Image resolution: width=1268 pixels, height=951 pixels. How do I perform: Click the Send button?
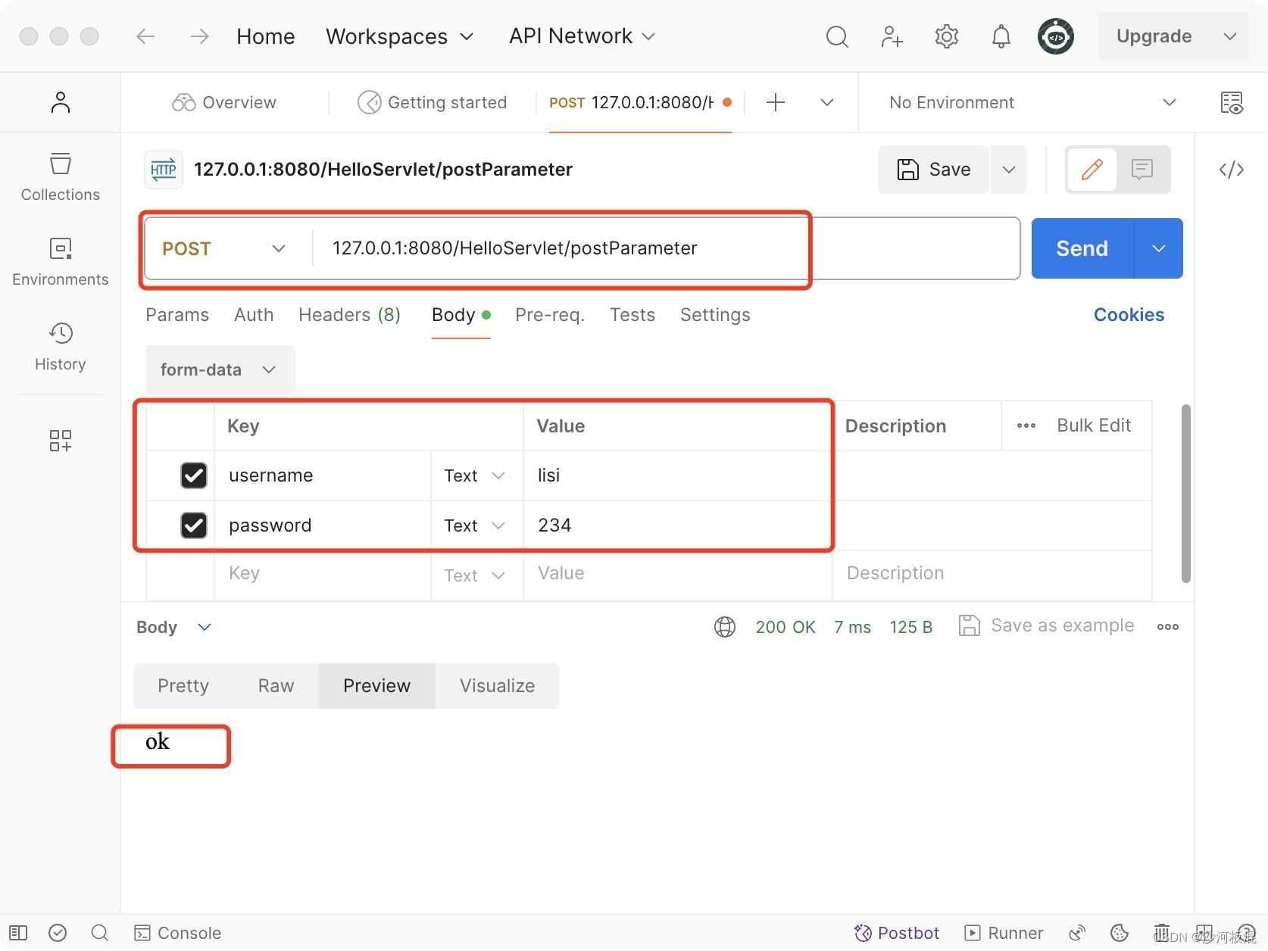coord(1081,248)
